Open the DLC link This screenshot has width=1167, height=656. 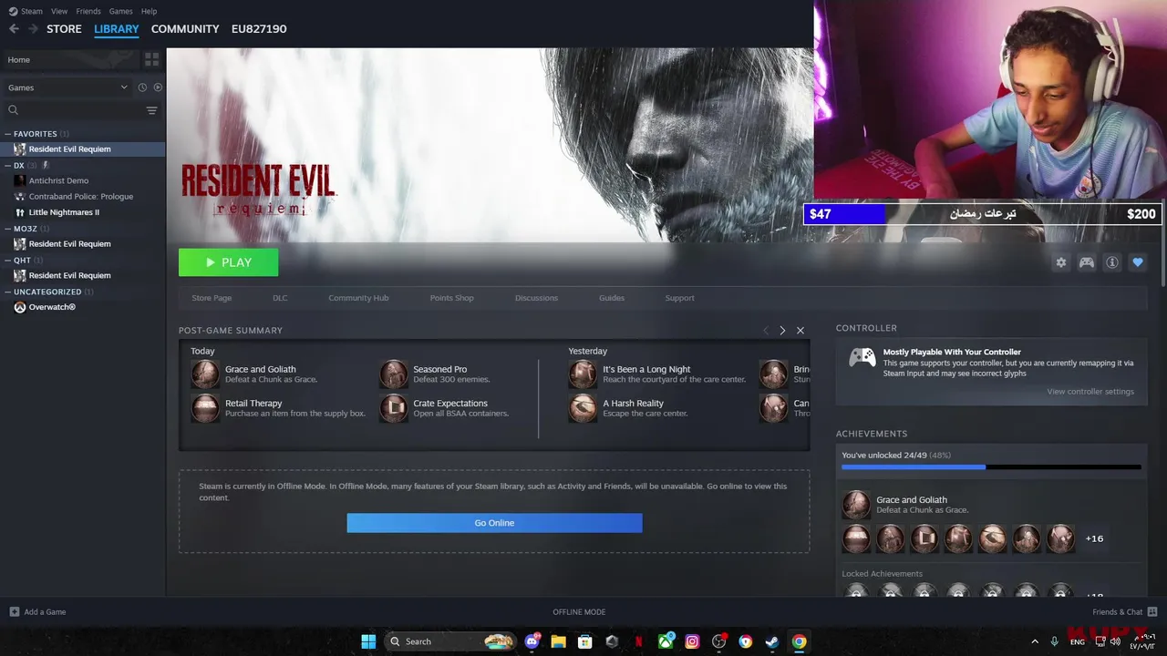coord(280,298)
